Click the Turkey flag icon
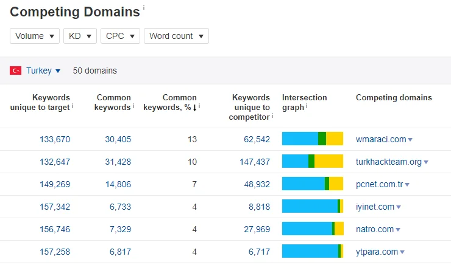 pyautogui.click(x=16, y=71)
